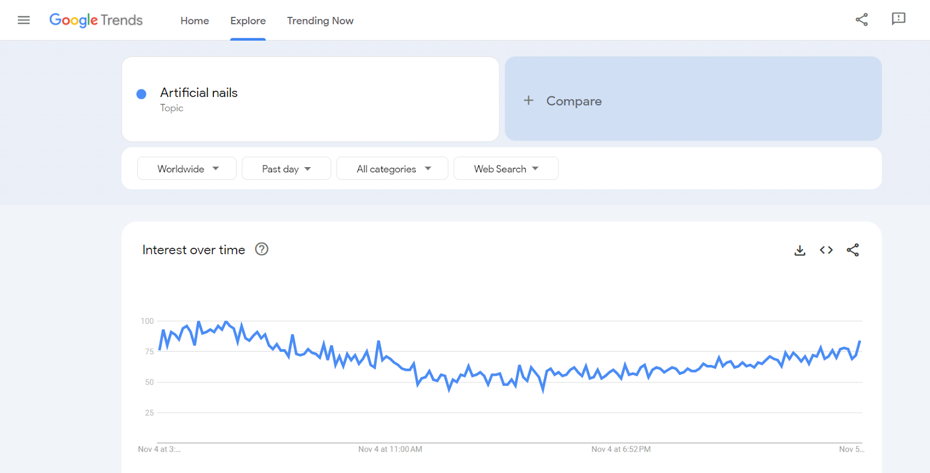Viewport: 930px width, 473px height.
Task: Edit the Artificial nails search term
Action: [199, 93]
